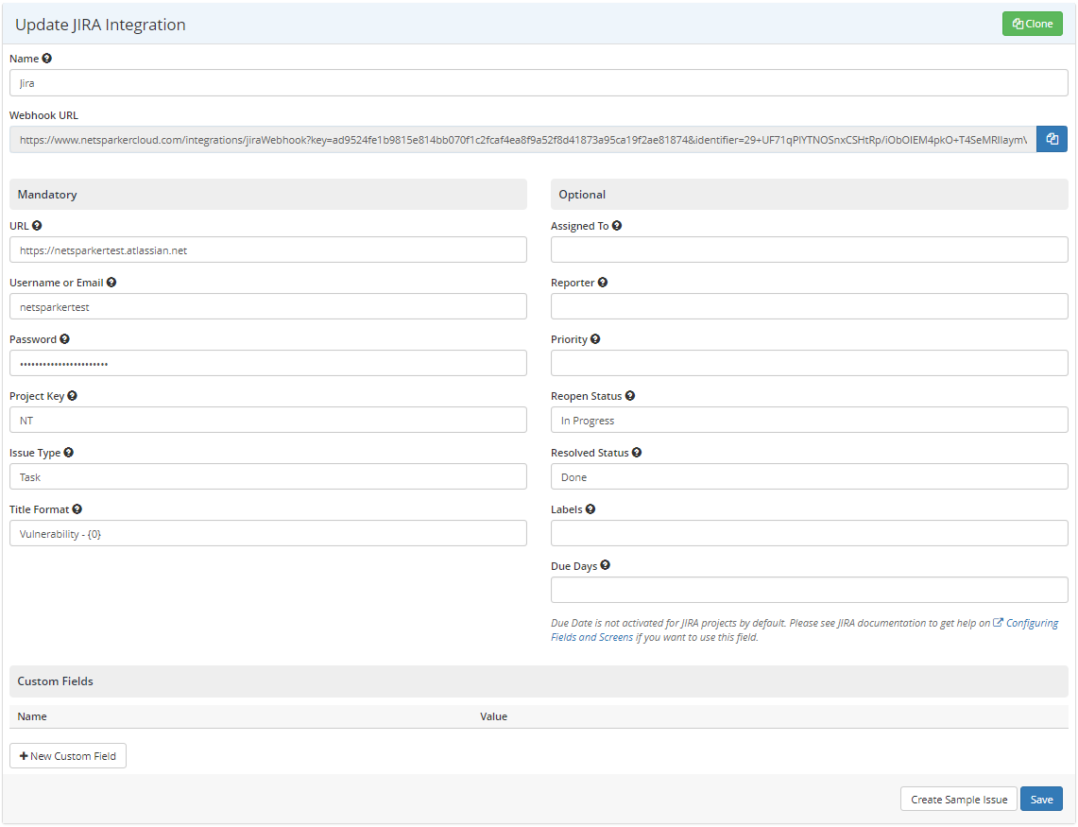
Task: Click the Issue Type help icon
Action: click(x=69, y=452)
